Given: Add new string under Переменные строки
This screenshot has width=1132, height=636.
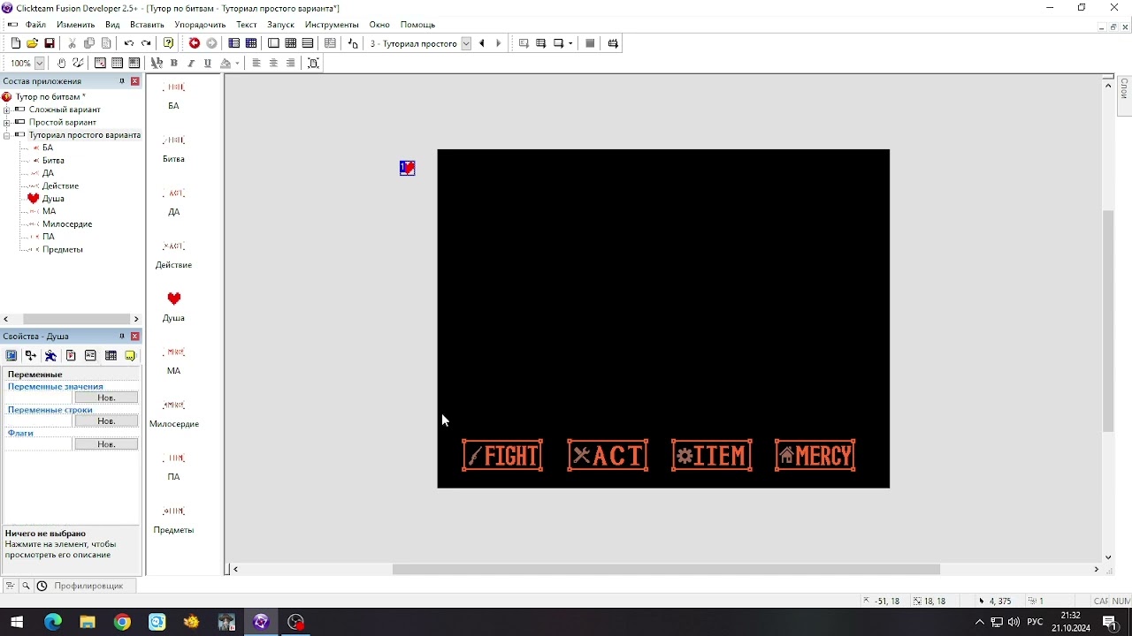Looking at the screenshot, I should coord(106,421).
